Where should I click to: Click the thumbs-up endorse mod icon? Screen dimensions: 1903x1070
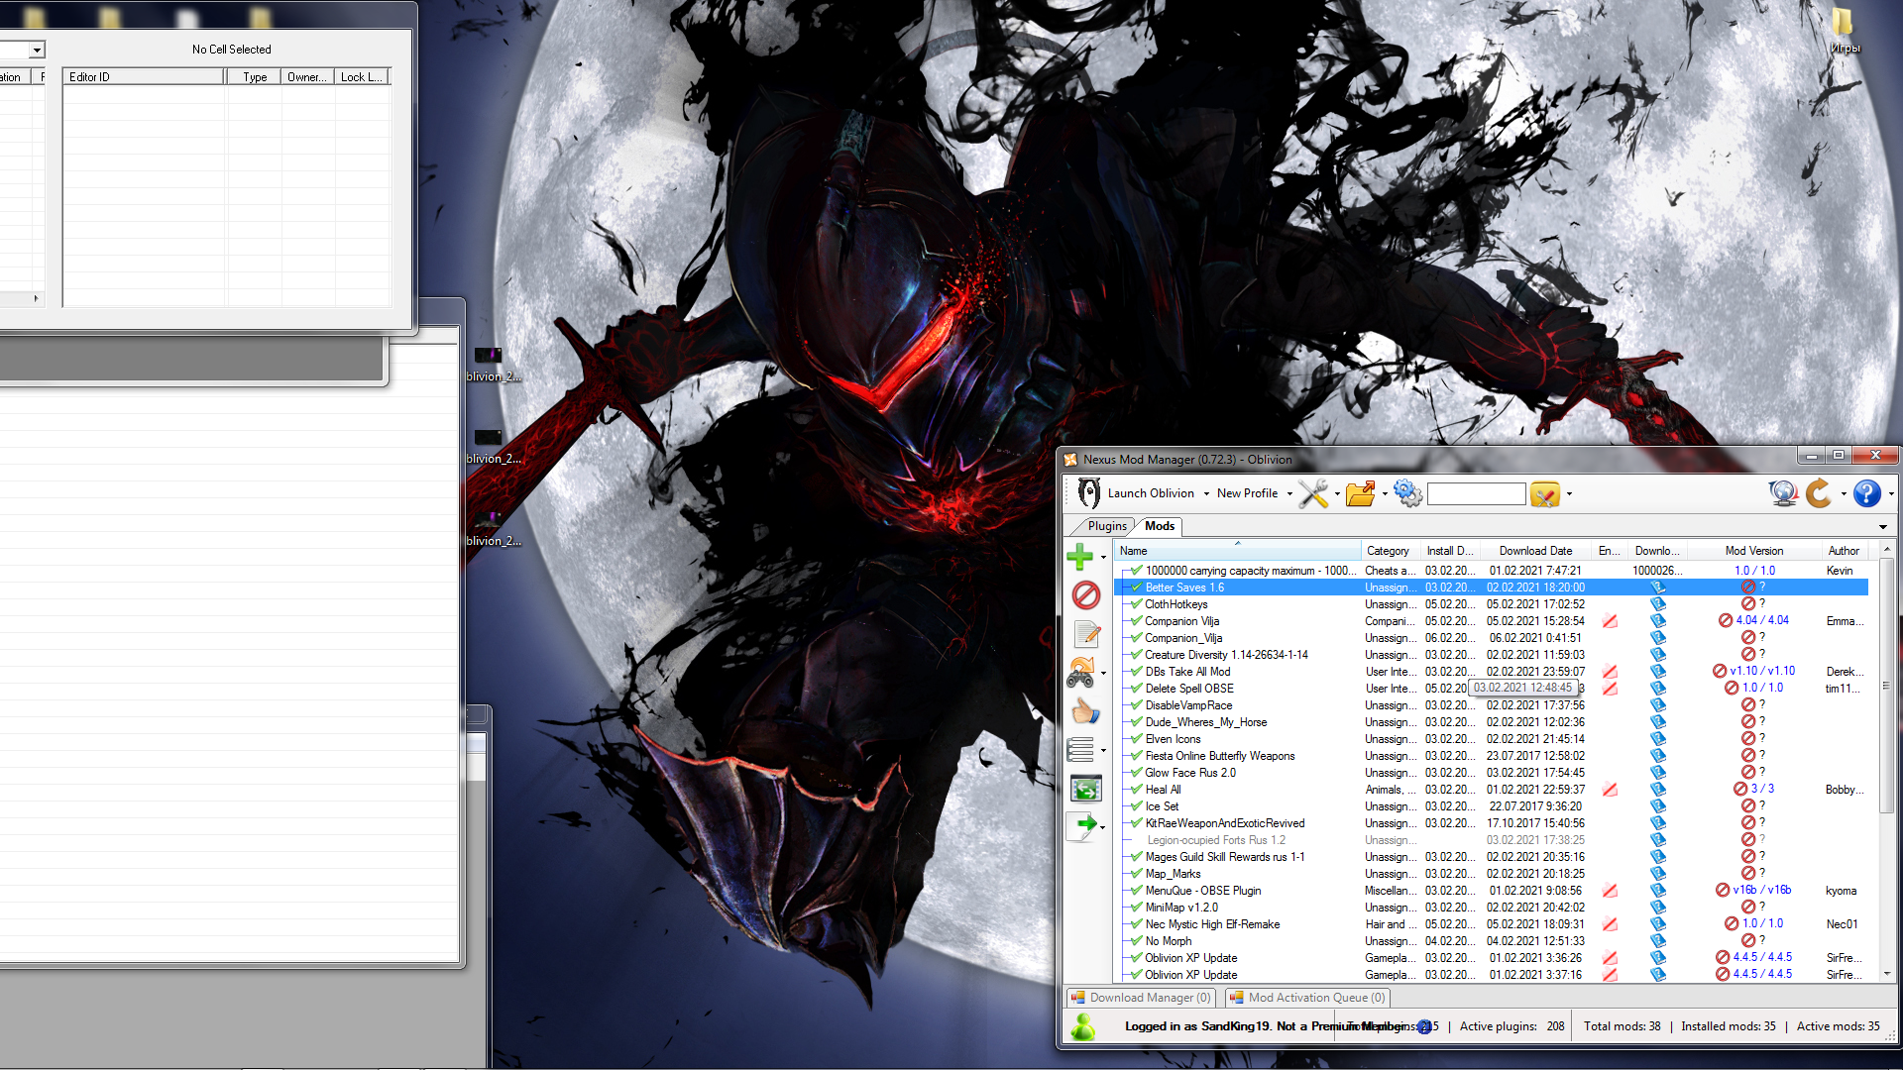[x=1086, y=711]
